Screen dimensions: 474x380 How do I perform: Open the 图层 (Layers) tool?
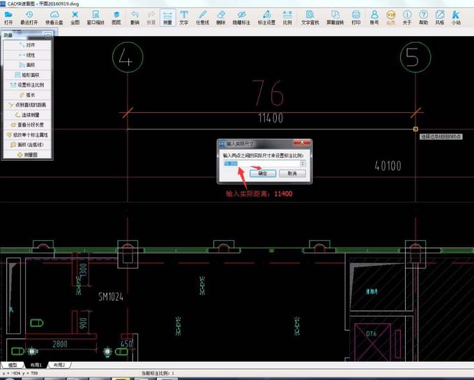click(116, 17)
